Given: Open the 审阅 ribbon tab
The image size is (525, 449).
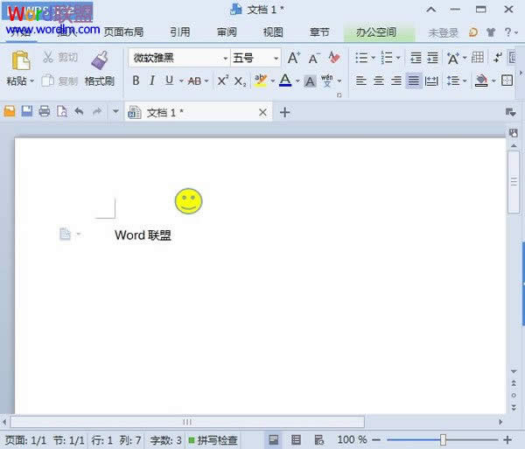Looking at the screenshot, I should tap(227, 32).
